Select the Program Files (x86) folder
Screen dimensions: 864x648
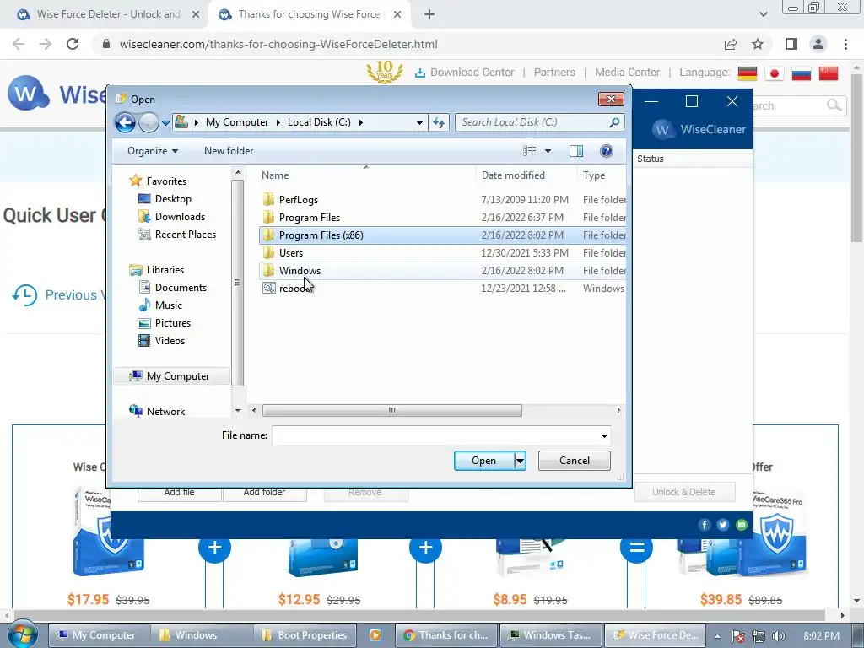click(x=442, y=235)
